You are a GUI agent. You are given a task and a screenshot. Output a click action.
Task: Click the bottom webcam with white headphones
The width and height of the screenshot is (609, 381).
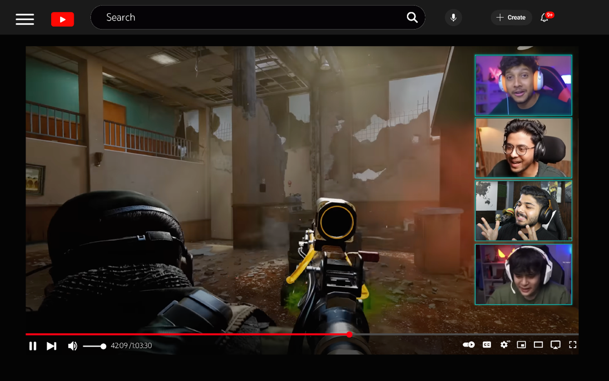coord(523,274)
